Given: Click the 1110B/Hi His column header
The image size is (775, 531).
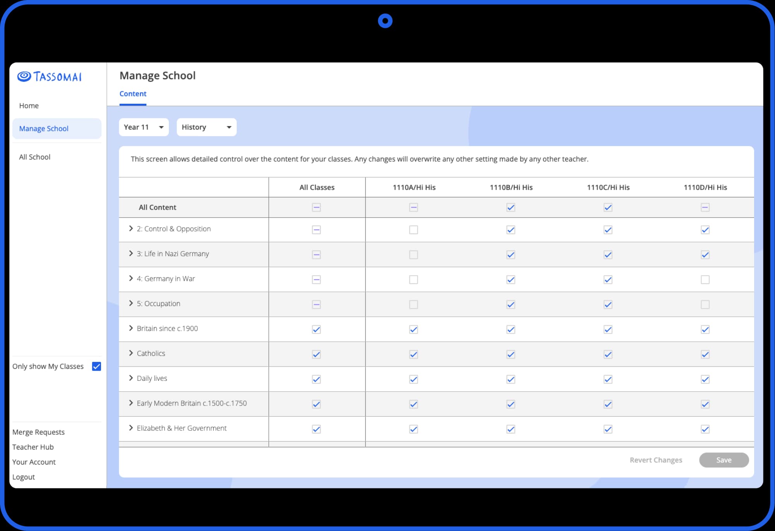Looking at the screenshot, I should point(511,187).
